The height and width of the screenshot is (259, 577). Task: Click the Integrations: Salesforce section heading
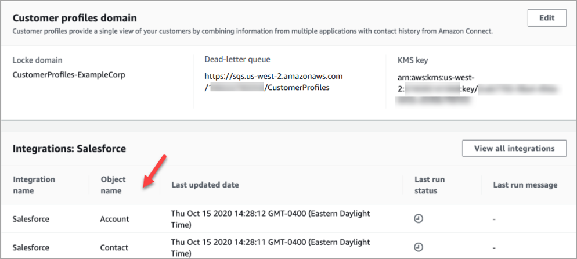69,149
